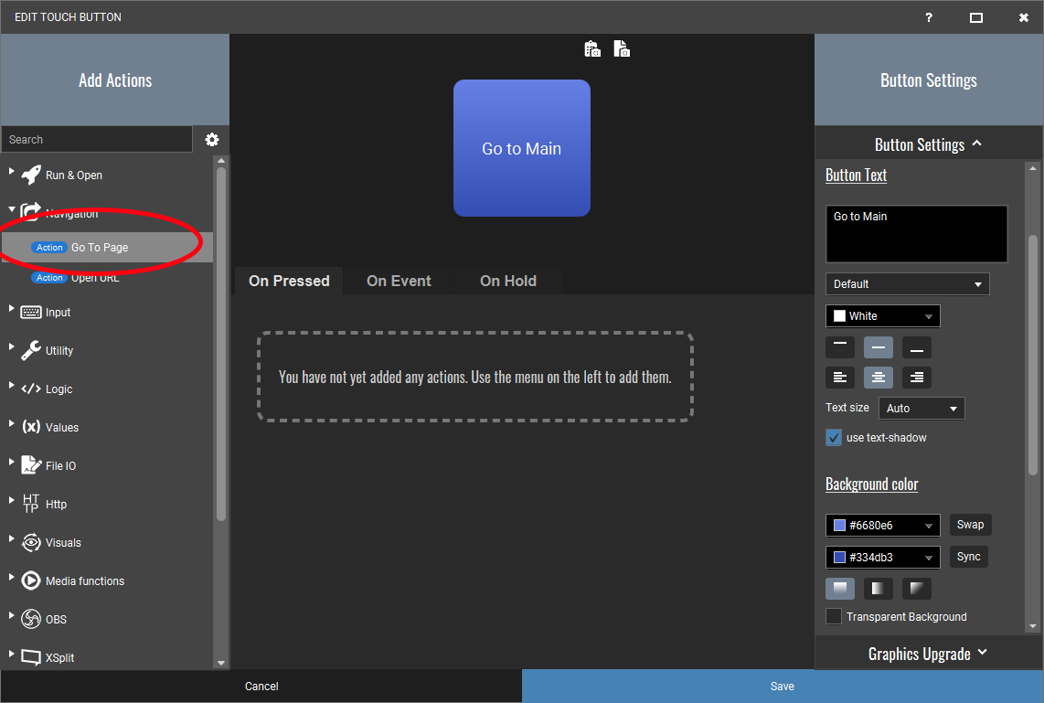Click the Swap colors button
Image resolution: width=1044 pixels, height=703 pixels.
coord(970,525)
